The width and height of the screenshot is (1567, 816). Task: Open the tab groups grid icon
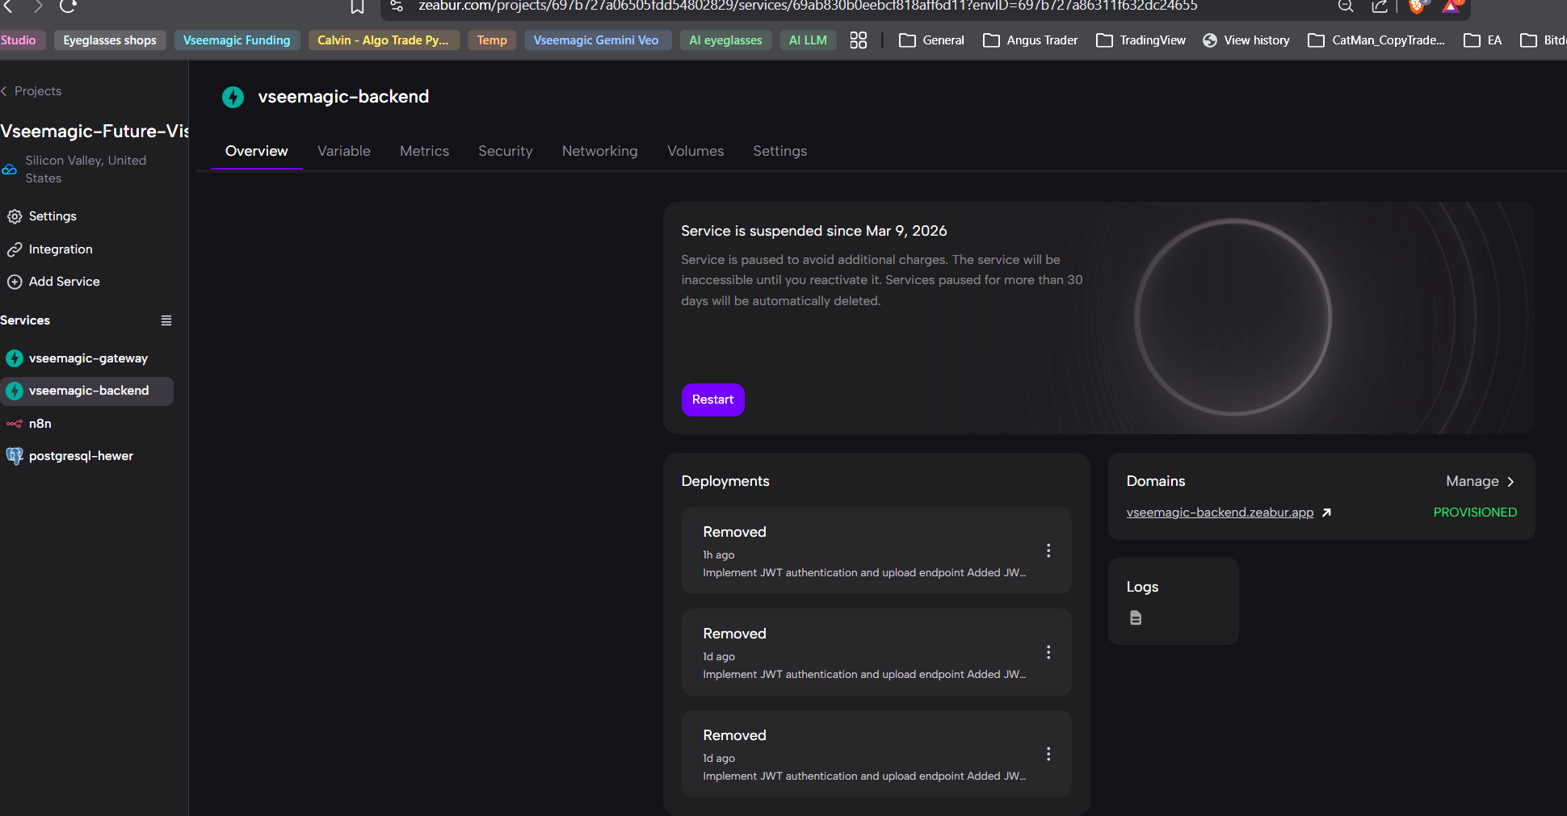pos(859,40)
